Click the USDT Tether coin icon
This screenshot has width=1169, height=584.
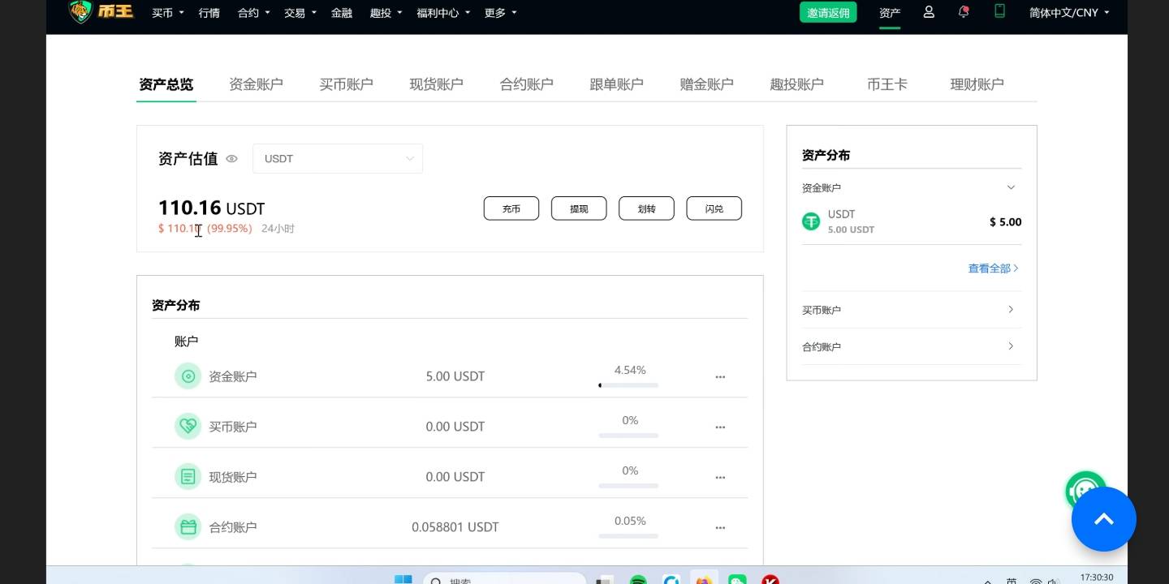811,221
